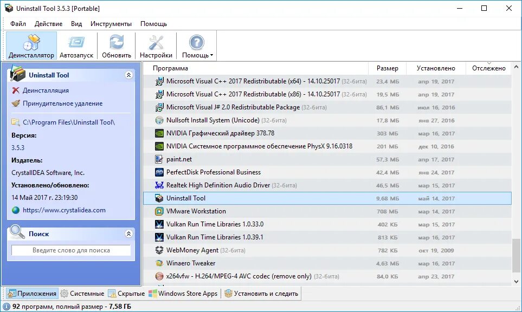Click the Nullsoft Install System icon

159,120
